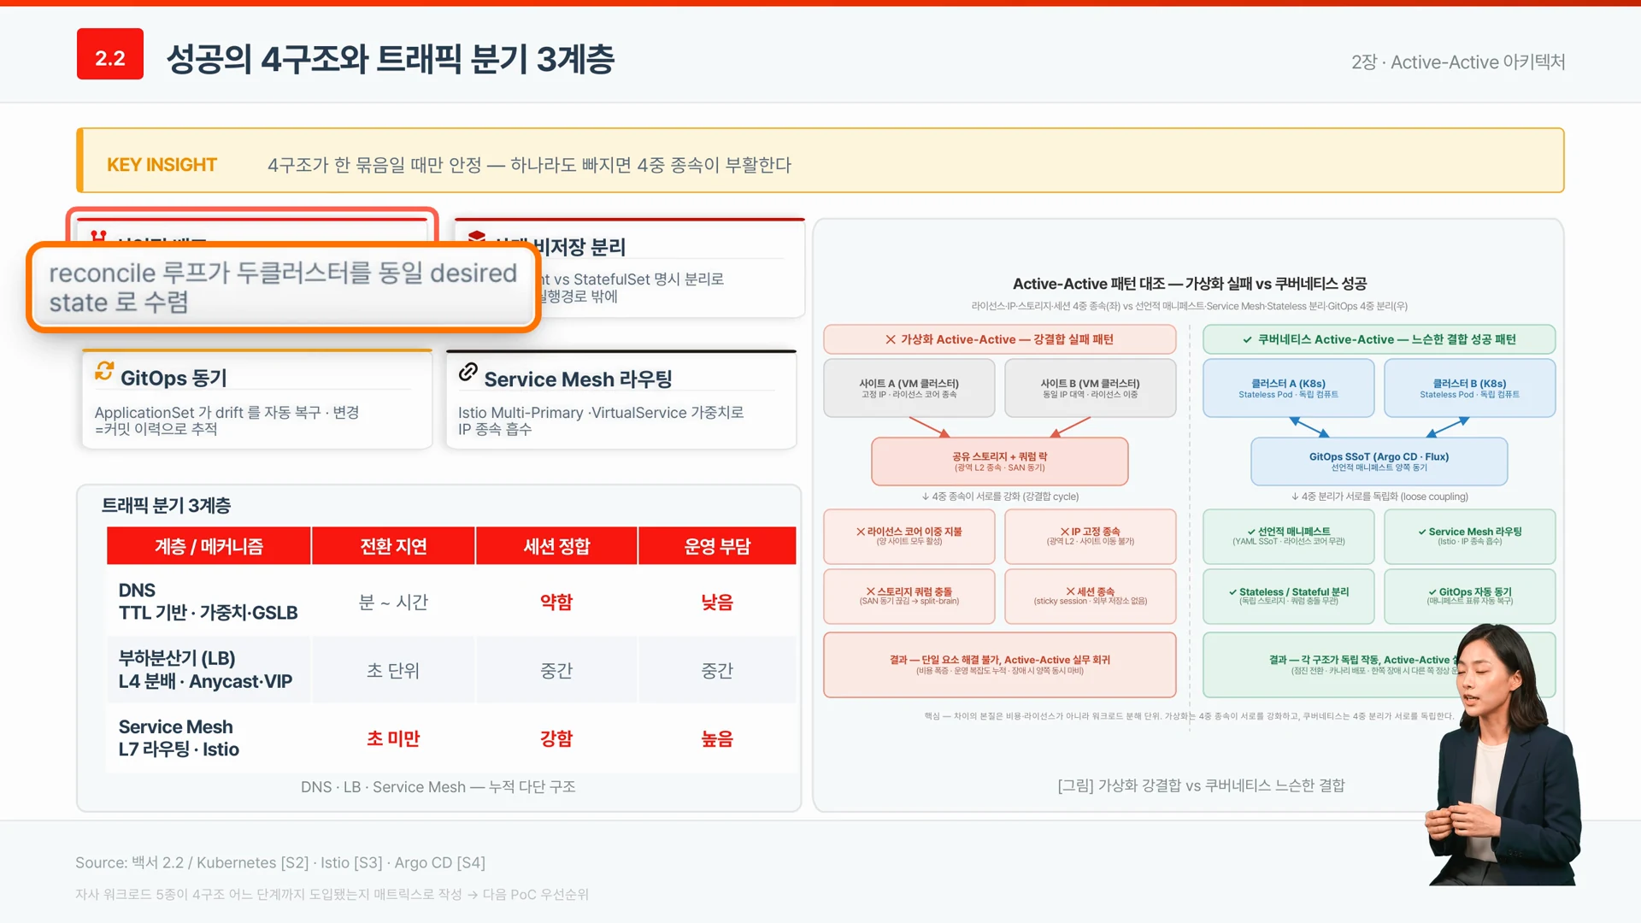Click the 라이선스 코어 이중 지불 failure box
The width and height of the screenshot is (1641, 923).
point(909,536)
